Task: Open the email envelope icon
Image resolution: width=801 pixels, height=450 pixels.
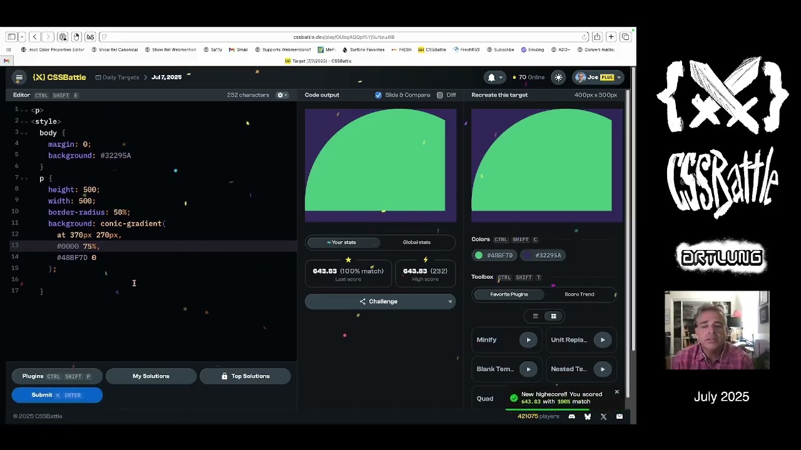Action: [620, 416]
